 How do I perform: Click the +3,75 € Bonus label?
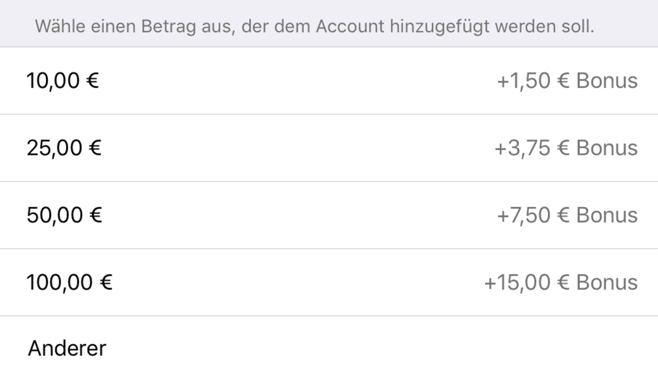(x=566, y=148)
